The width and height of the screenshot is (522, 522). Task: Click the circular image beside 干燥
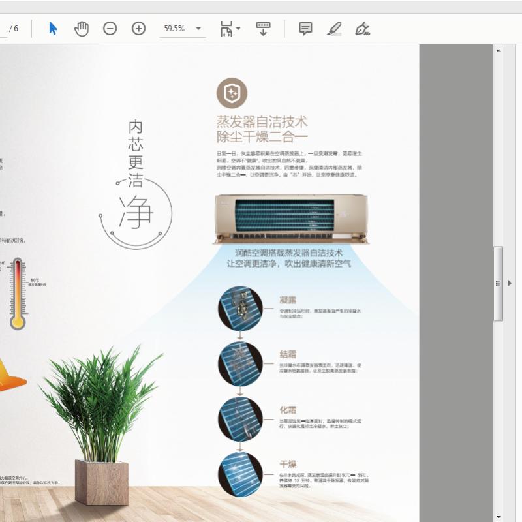point(240,474)
